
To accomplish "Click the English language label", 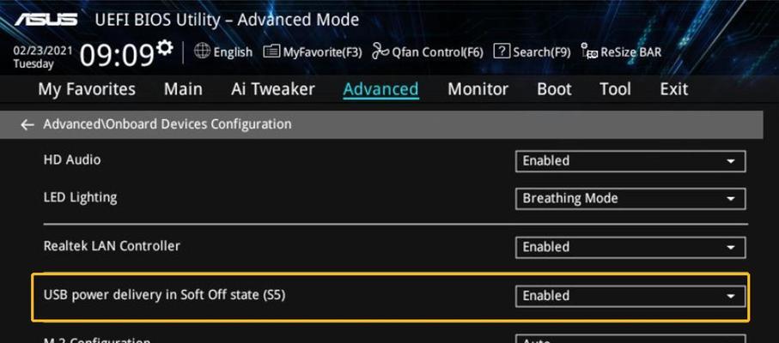I will coord(233,52).
